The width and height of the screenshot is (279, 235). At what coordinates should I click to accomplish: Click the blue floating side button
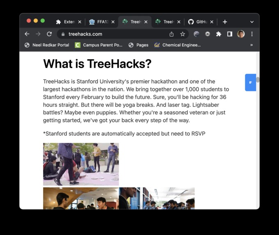coord(251,82)
